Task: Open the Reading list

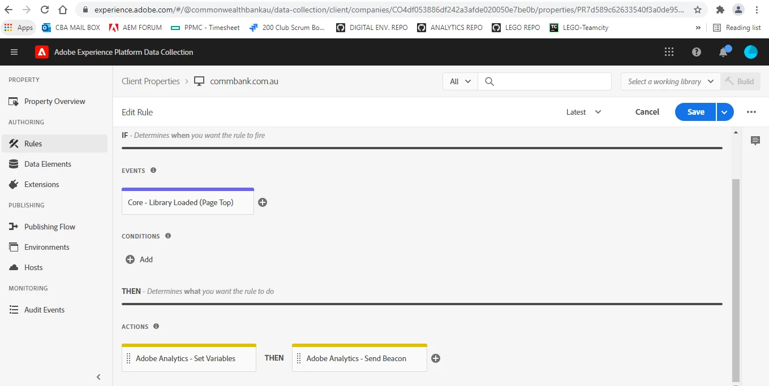Action: pos(736,28)
